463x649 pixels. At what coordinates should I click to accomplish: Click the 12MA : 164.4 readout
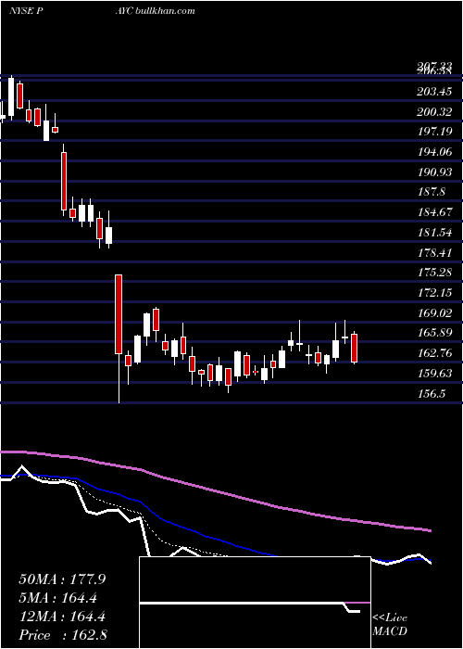click(62, 617)
